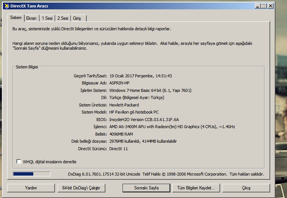
Task: Click the DirectX title bar icon
Action: (7, 6)
